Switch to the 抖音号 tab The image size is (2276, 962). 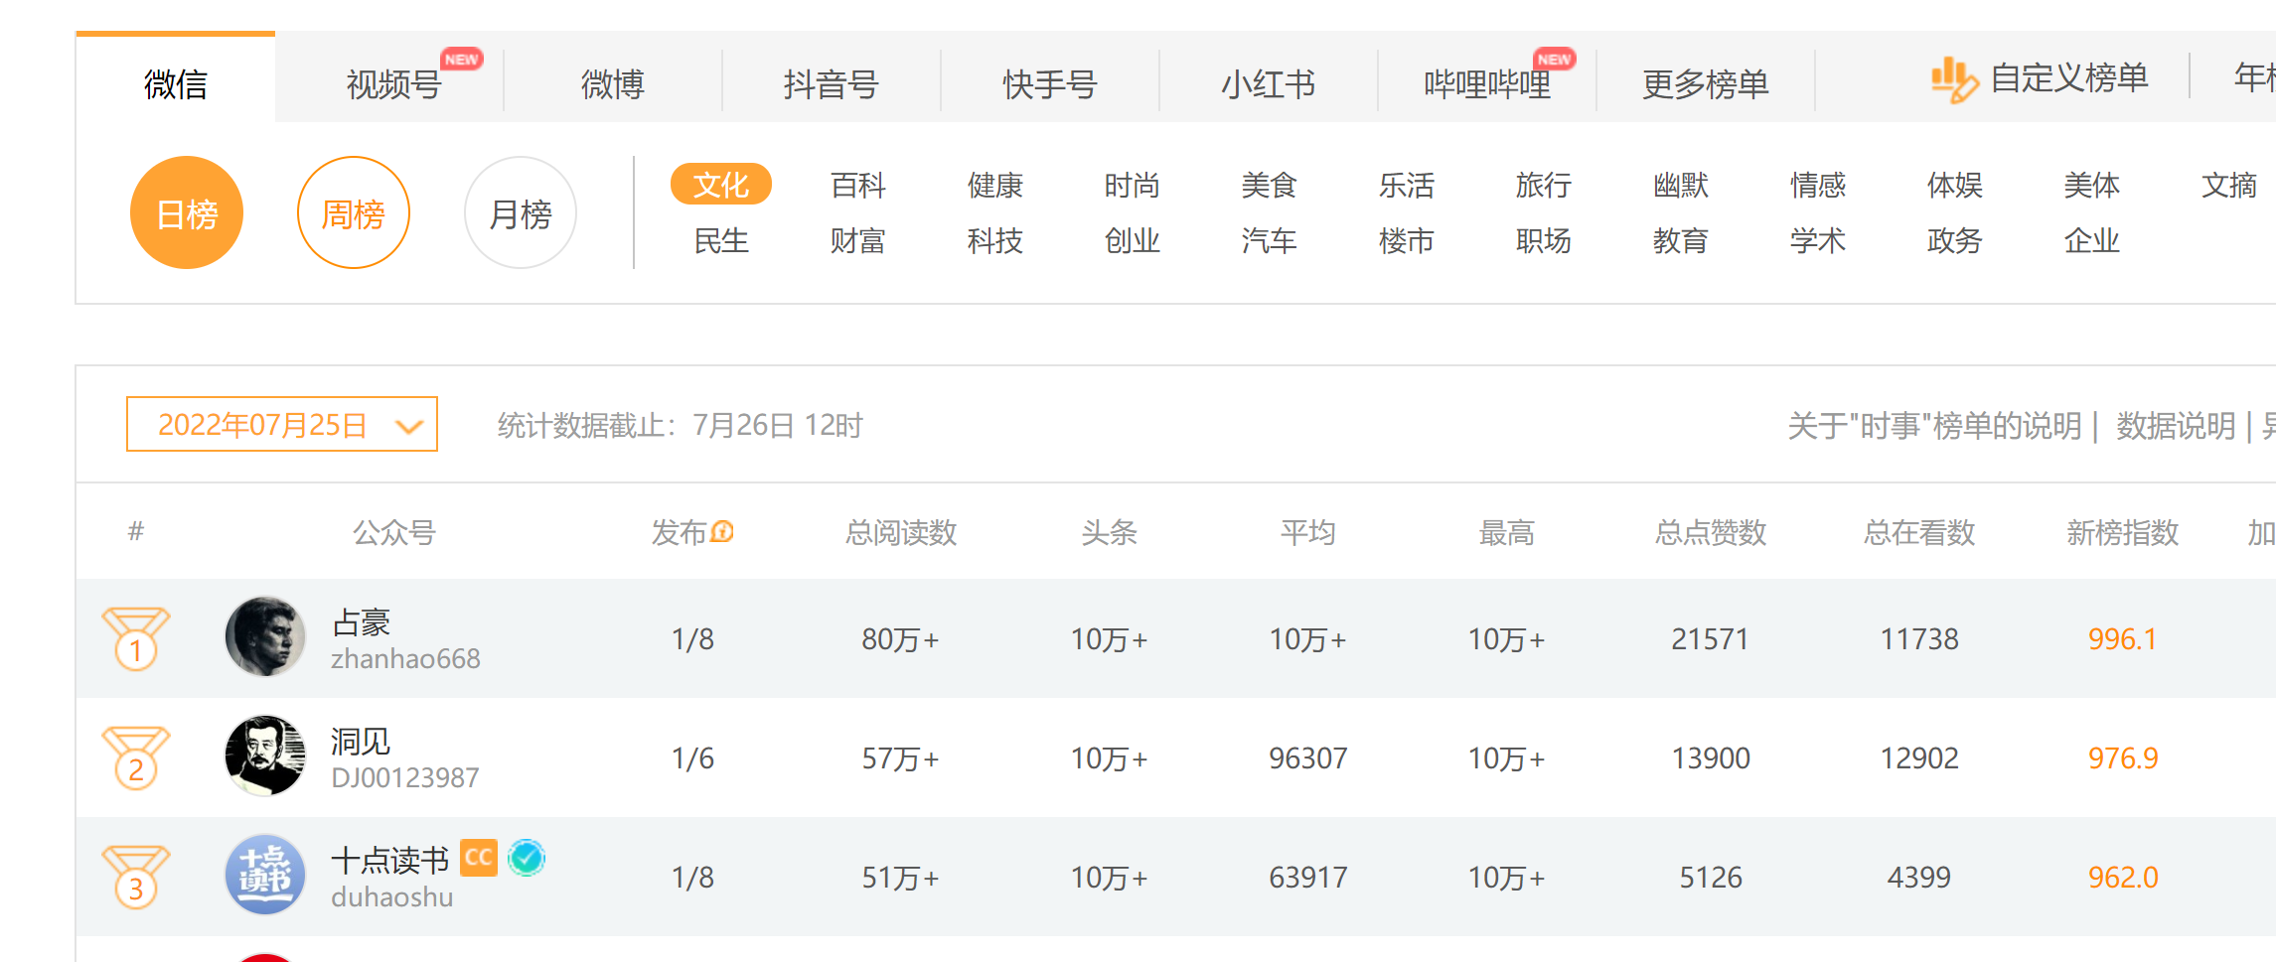point(832,84)
